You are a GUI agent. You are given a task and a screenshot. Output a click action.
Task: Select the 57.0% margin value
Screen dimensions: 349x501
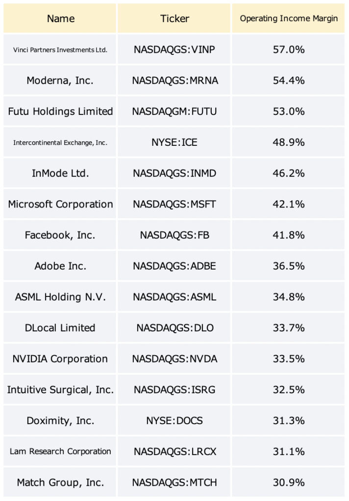(289, 49)
